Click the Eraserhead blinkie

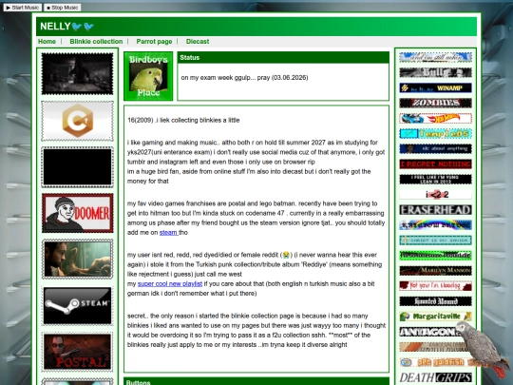pos(435,210)
